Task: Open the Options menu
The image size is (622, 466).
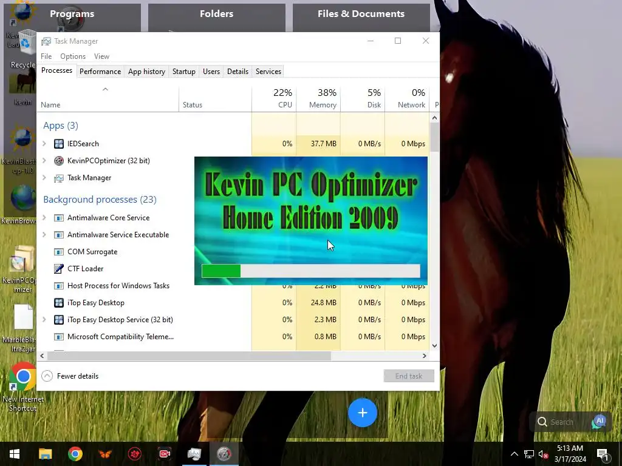Action: (x=73, y=56)
